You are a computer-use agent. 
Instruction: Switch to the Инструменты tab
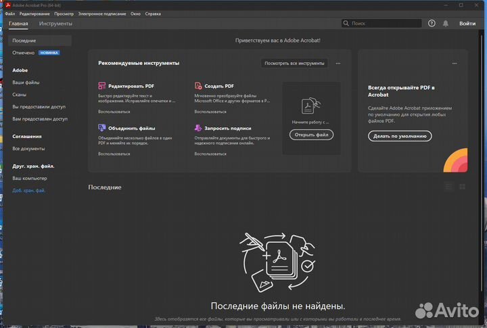(x=55, y=24)
